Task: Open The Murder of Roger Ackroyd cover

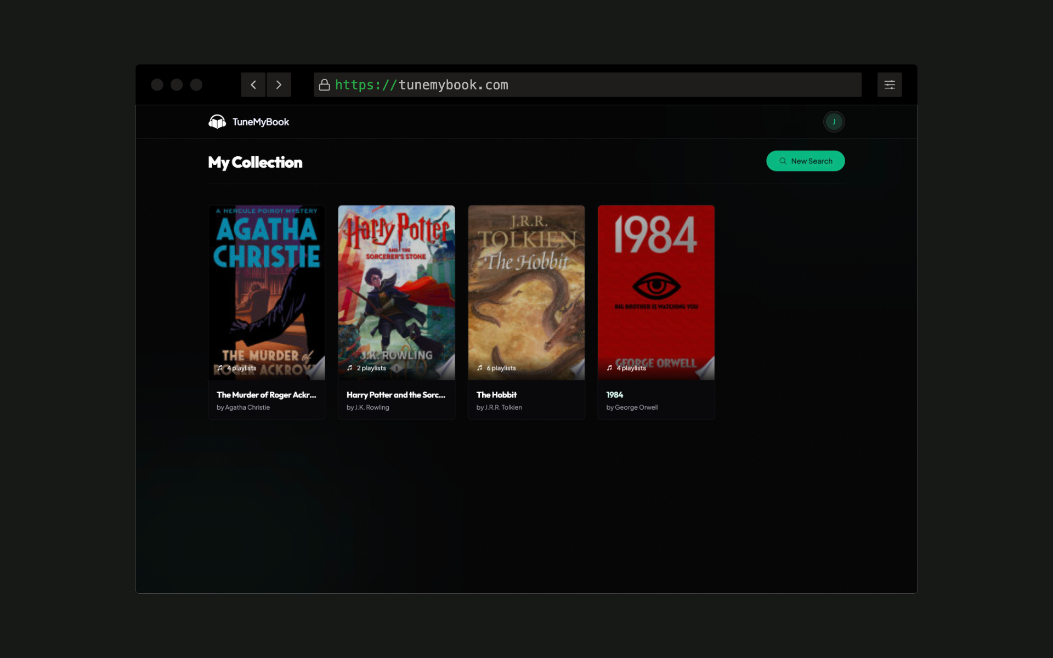Action: coord(267,291)
